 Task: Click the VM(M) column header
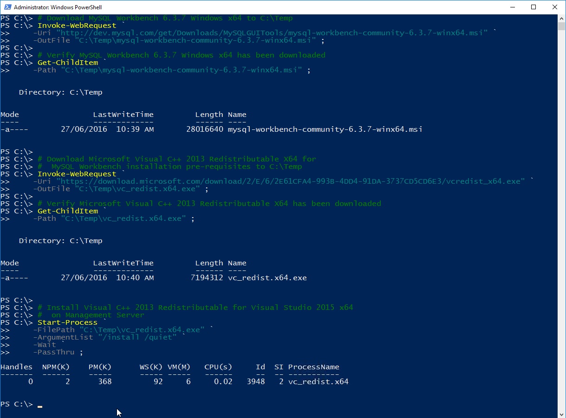pos(179,367)
